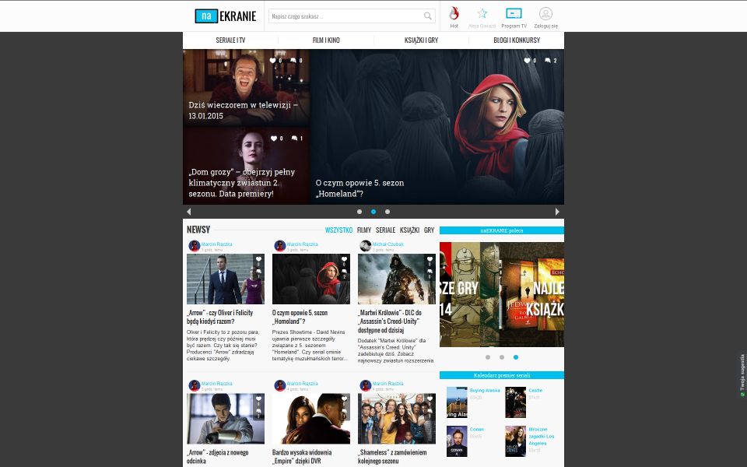Open the Conan premiere link
The width and height of the screenshot is (747, 467).
coord(476,430)
